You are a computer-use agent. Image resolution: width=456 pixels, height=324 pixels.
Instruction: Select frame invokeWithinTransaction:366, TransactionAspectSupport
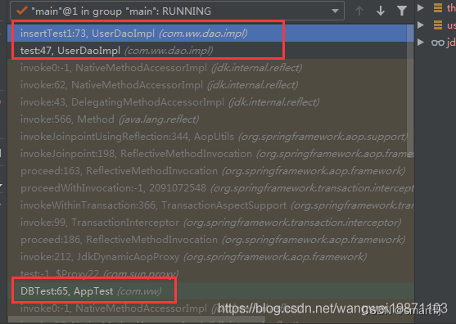pos(210,205)
